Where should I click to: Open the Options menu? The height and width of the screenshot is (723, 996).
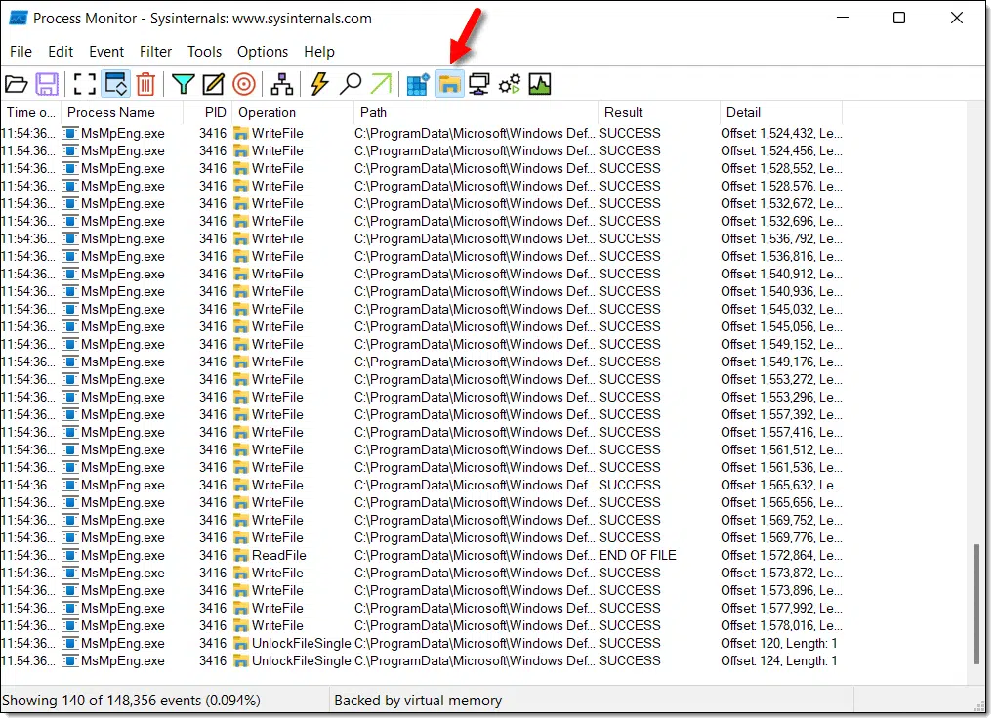point(263,52)
